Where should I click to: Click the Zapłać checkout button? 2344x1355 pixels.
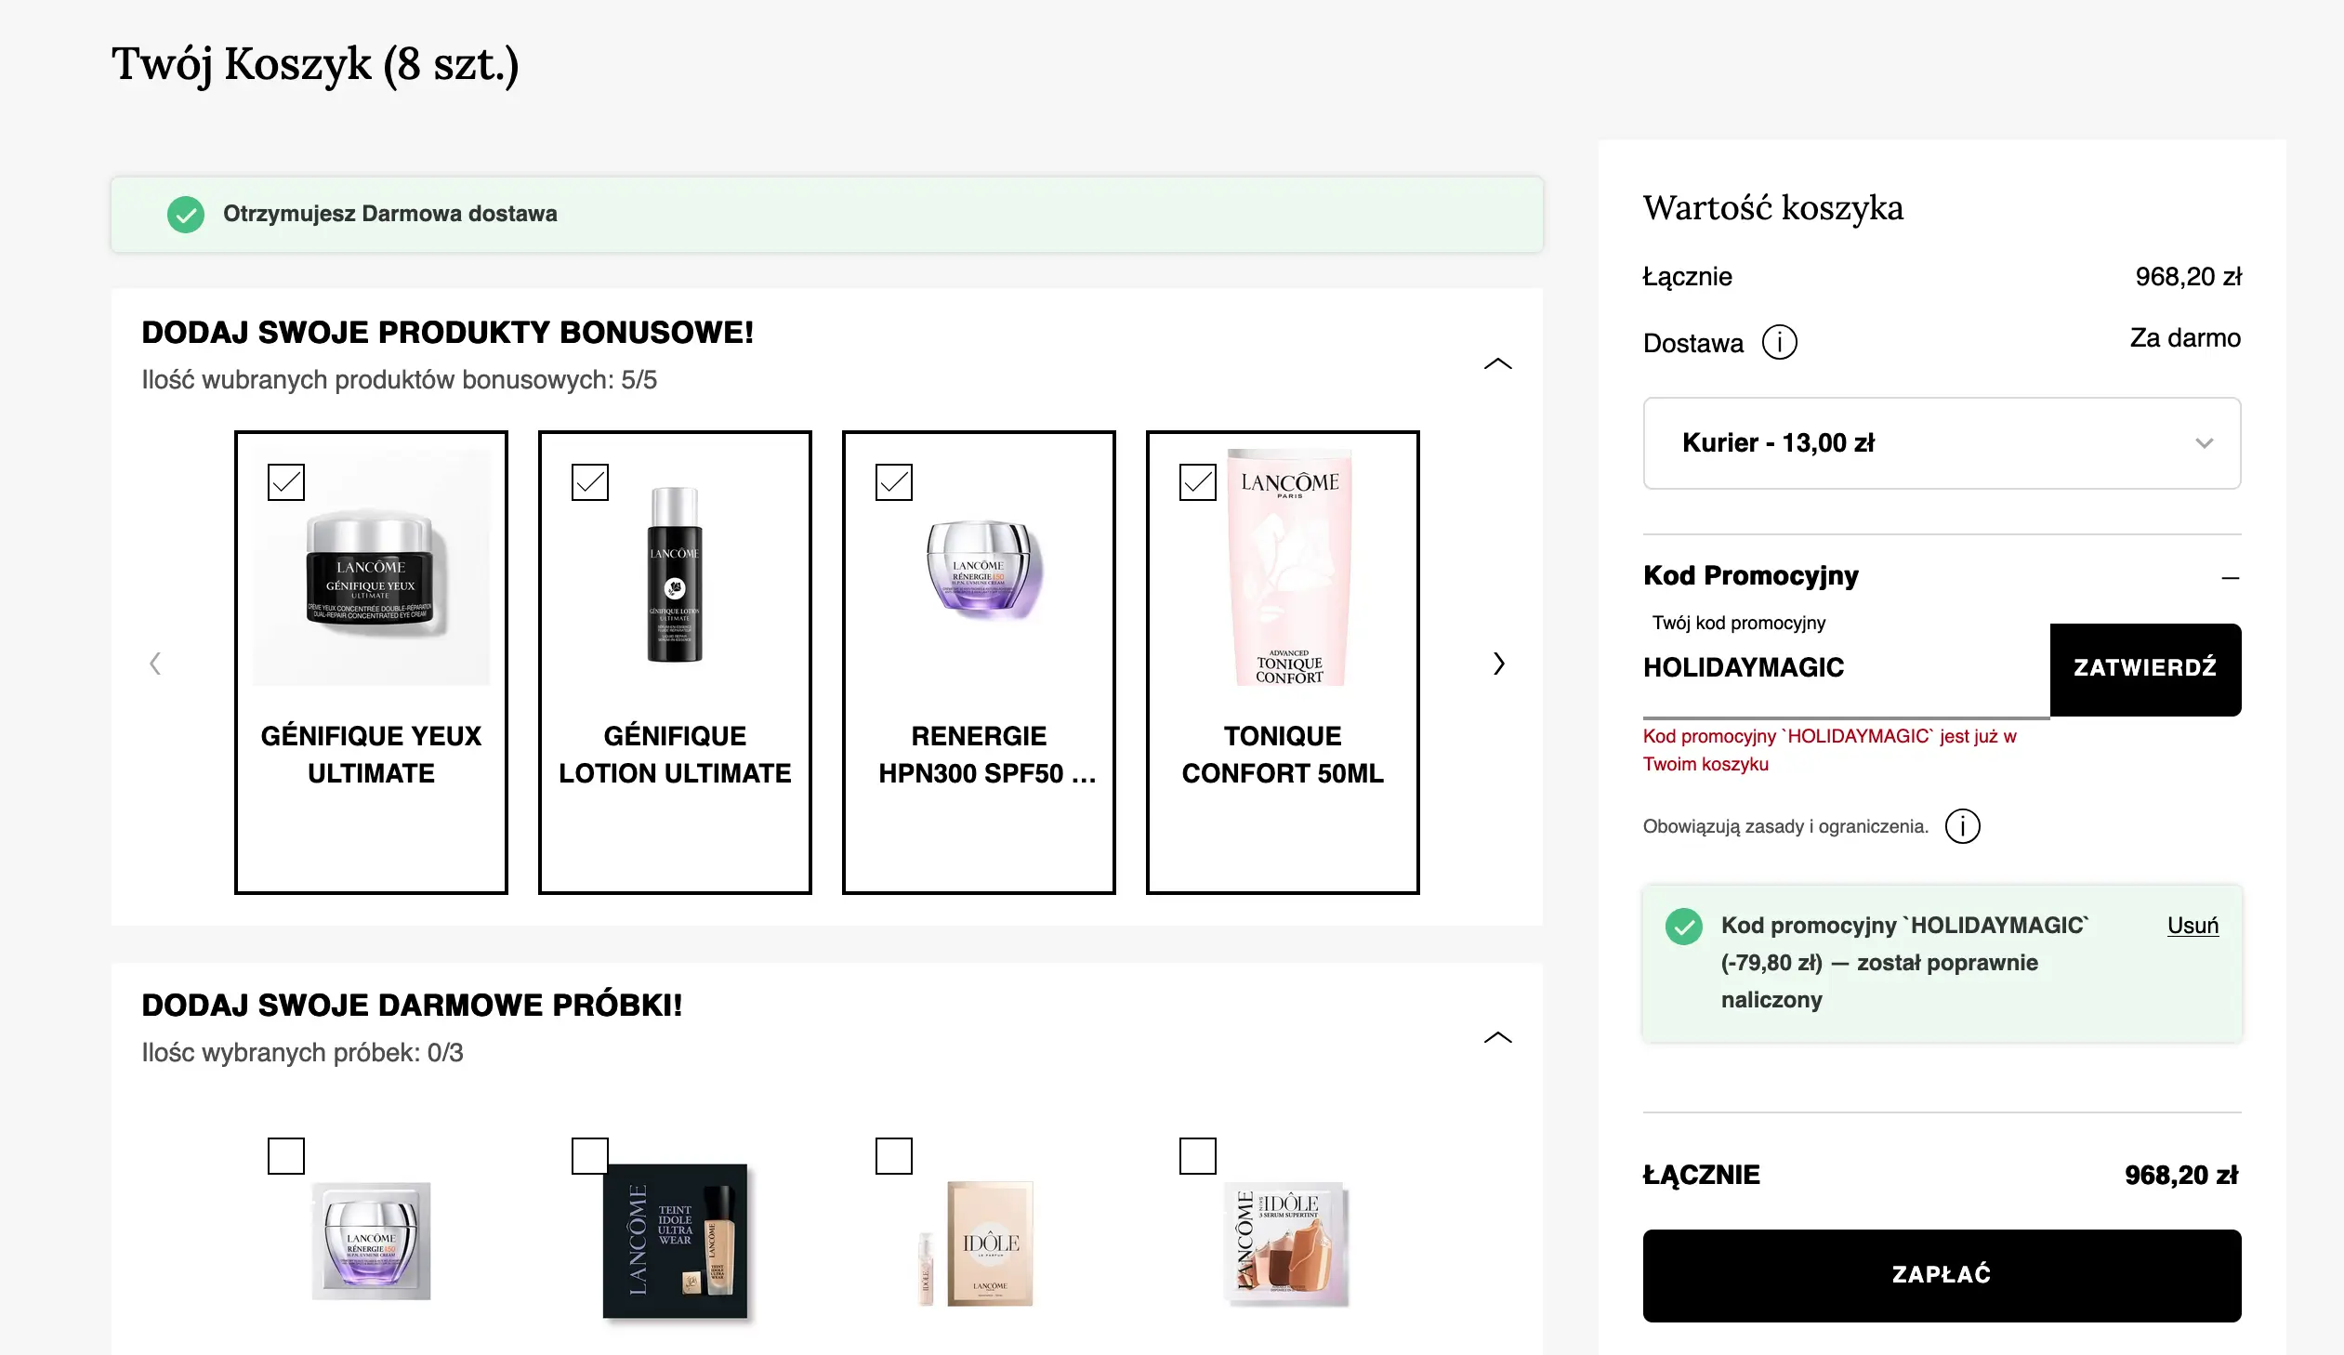pyautogui.click(x=1942, y=1274)
